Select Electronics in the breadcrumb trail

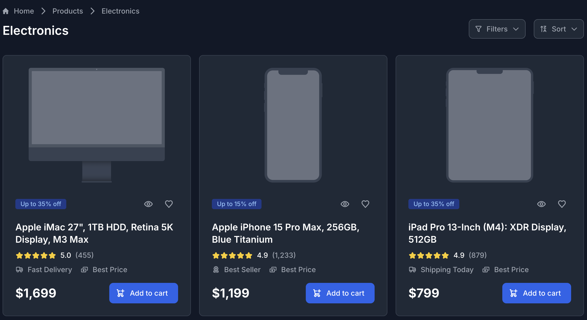point(120,11)
